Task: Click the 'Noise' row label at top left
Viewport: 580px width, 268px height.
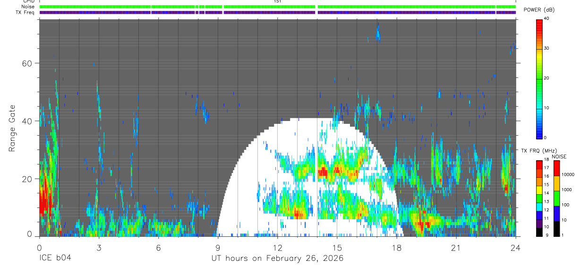Action: click(28, 7)
